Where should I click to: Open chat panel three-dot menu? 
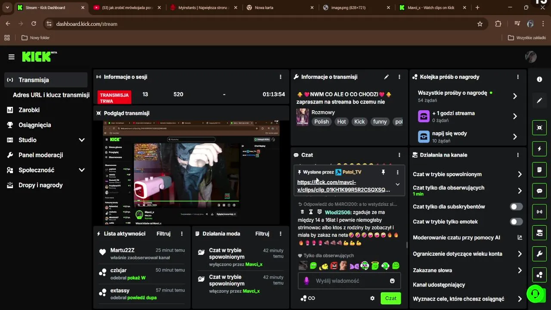click(399, 155)
